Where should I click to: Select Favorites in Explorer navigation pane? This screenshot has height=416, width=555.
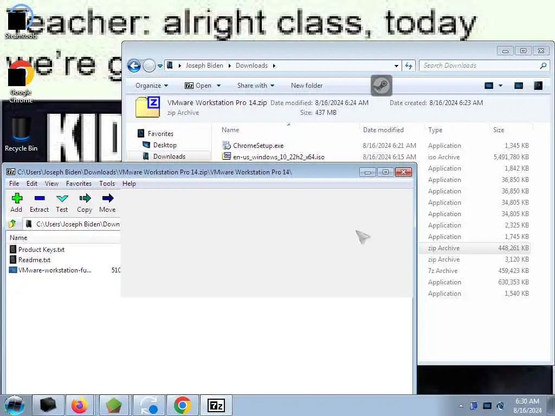[x=156, y=133]
